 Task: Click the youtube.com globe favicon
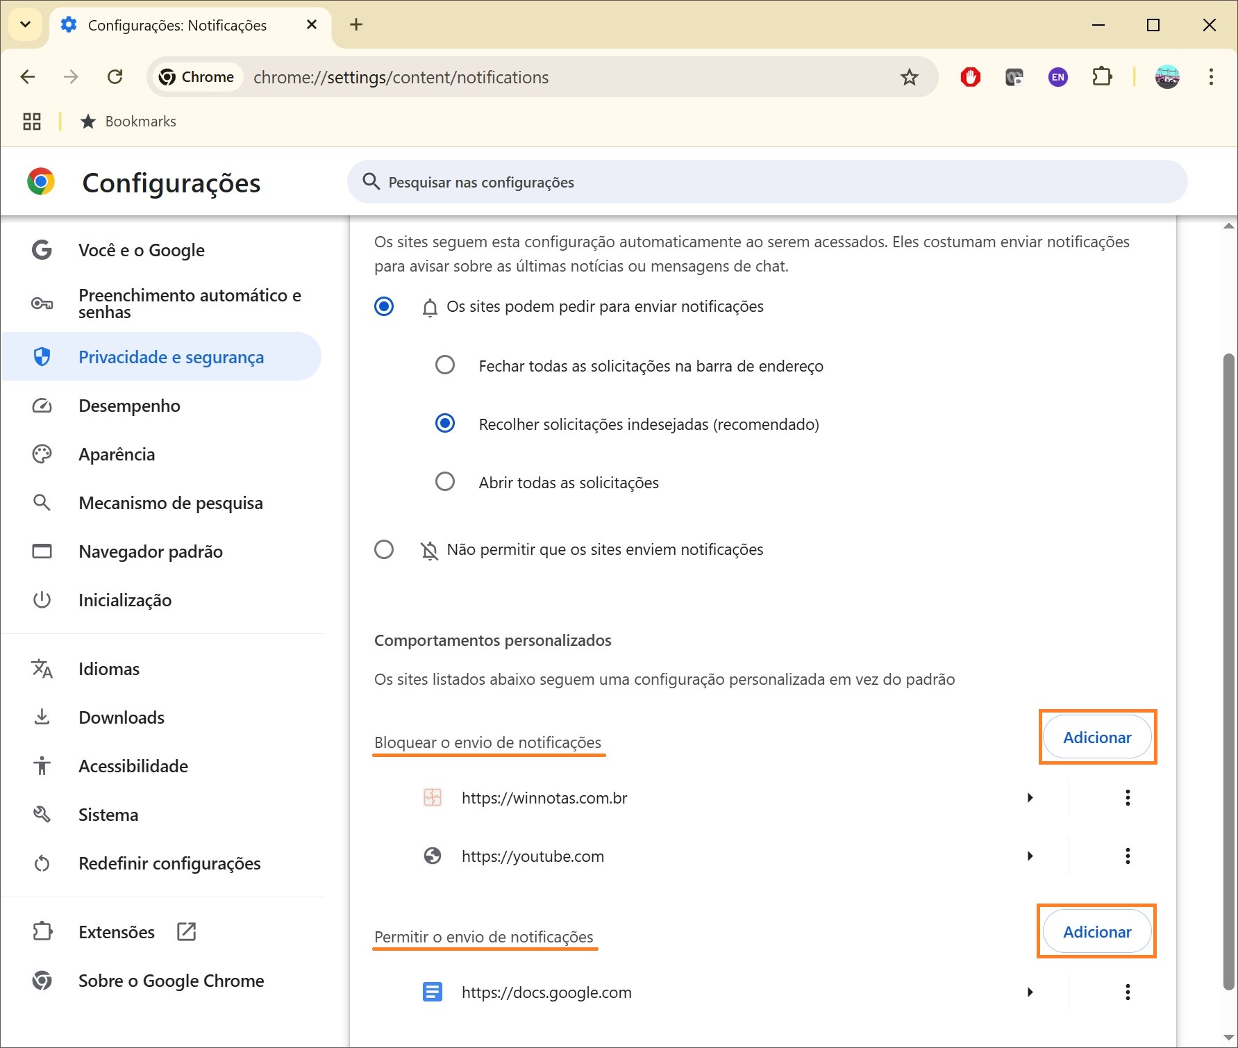[433, 856]
